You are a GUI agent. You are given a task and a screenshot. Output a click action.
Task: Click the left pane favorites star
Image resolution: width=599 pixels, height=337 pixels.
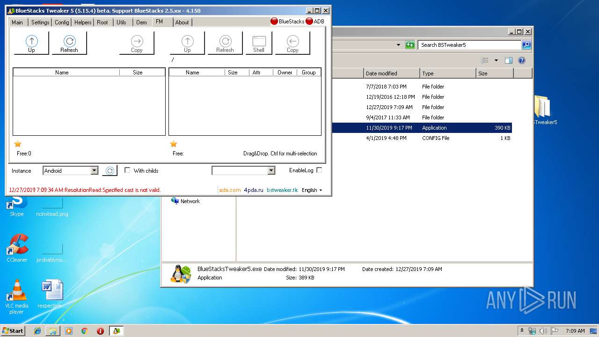pyautogui.click(x=18, y=144)
